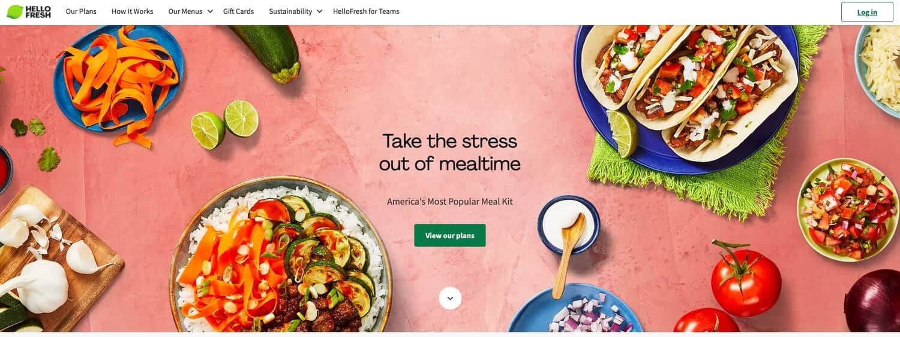Click the salsa bowl image
Viewport: 900px width, 337px height.
pyautogui.click(x=848, y=210)
